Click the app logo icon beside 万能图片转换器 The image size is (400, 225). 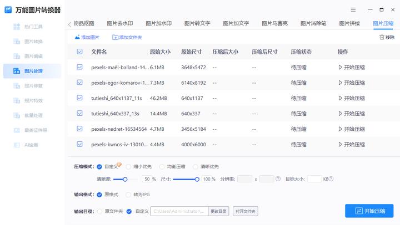[8, 10]
